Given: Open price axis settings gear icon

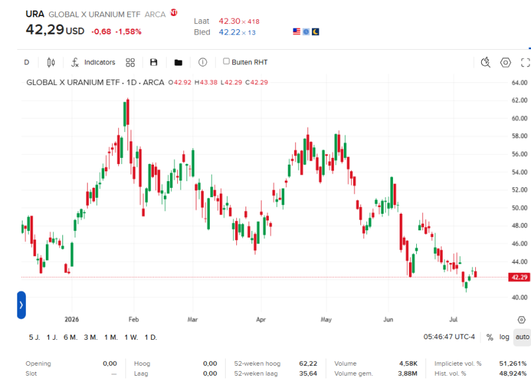Looking at the screenshot, I should 522,320.
